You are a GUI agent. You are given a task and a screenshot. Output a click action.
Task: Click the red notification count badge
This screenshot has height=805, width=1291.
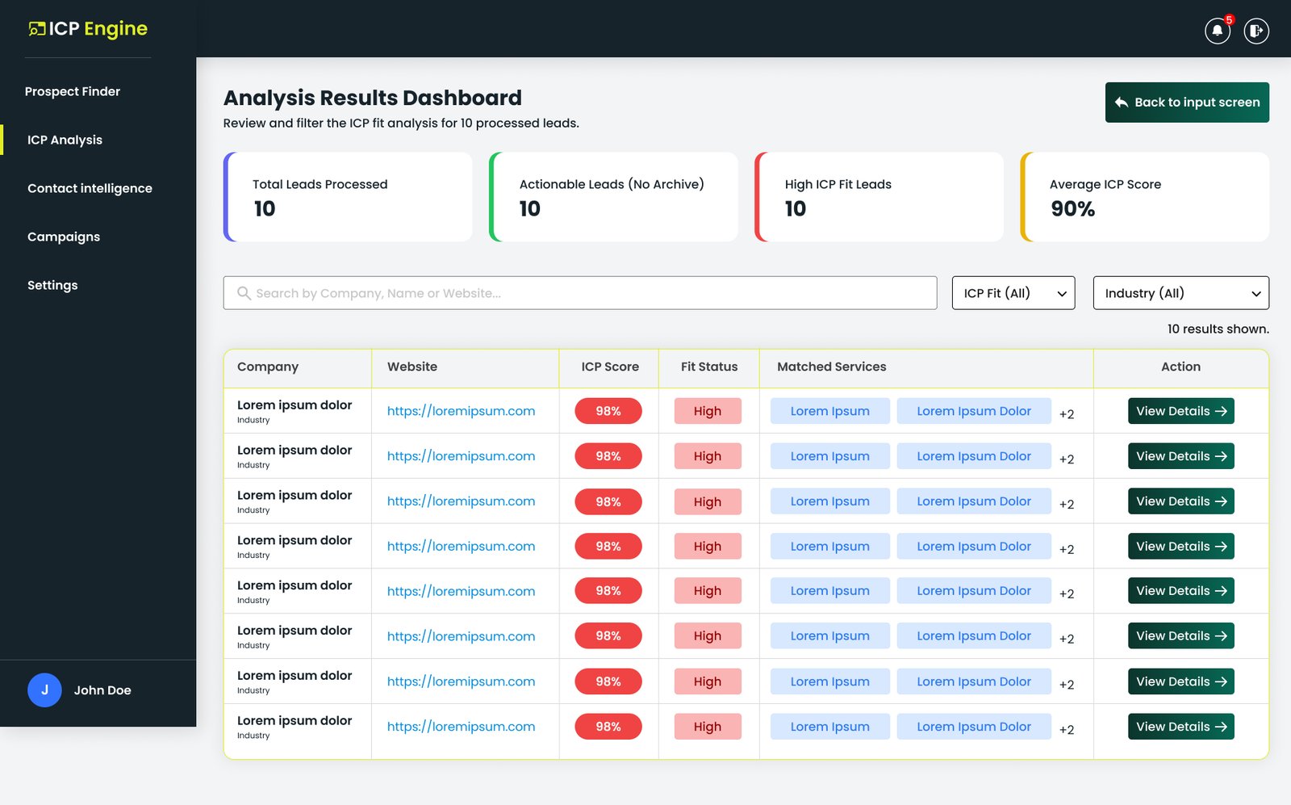[x=1229, y=20]
